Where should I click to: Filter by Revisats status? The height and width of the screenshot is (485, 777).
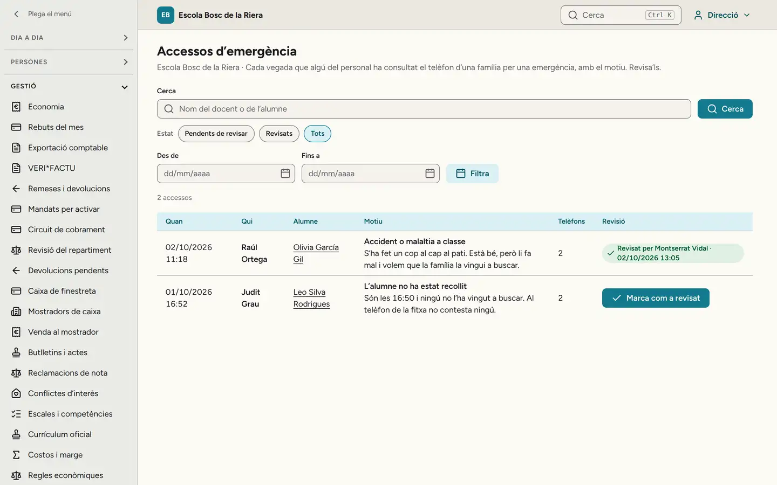pyautogui.click(x=279, y=134)
